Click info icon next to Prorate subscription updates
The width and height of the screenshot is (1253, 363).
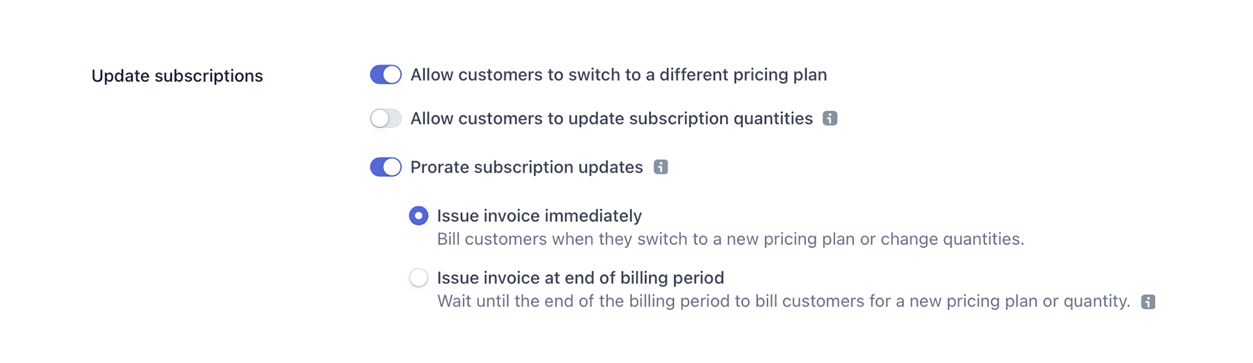click(661, 167)
